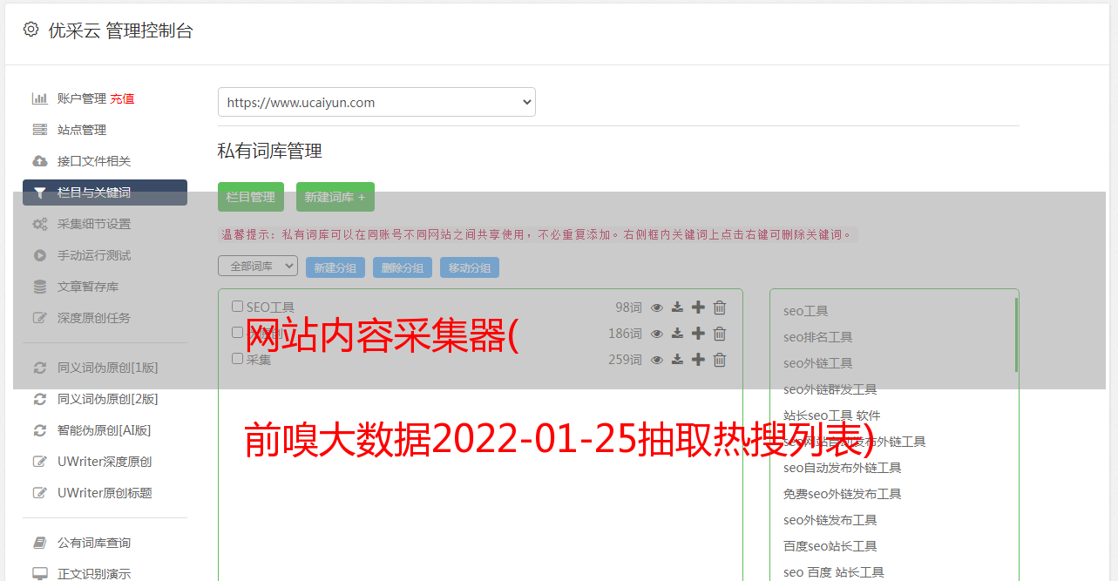Click the monitor icon next to 正文识别演示
Viewport: 1118px width, 581px height.
40,574
